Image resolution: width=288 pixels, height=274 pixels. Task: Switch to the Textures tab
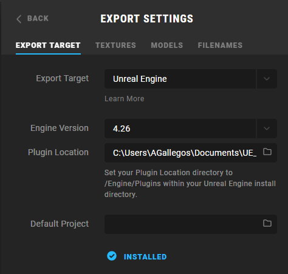(x=115, y=45)
